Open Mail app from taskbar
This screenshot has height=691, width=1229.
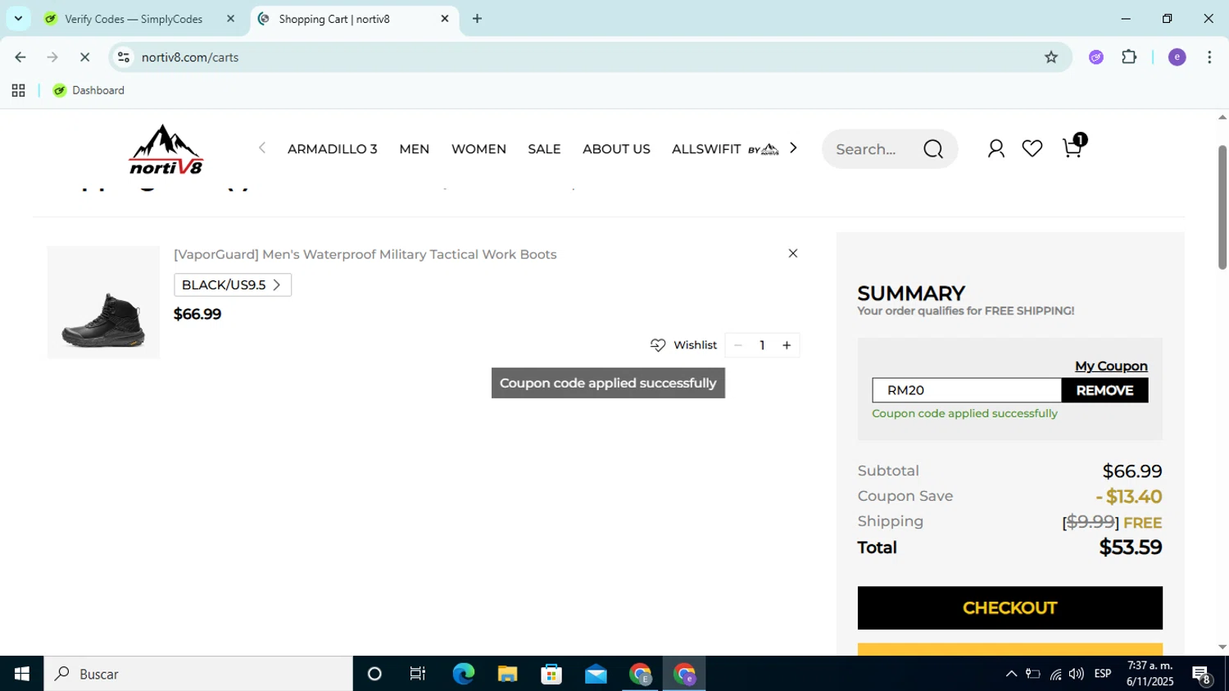tap(596, 674)
